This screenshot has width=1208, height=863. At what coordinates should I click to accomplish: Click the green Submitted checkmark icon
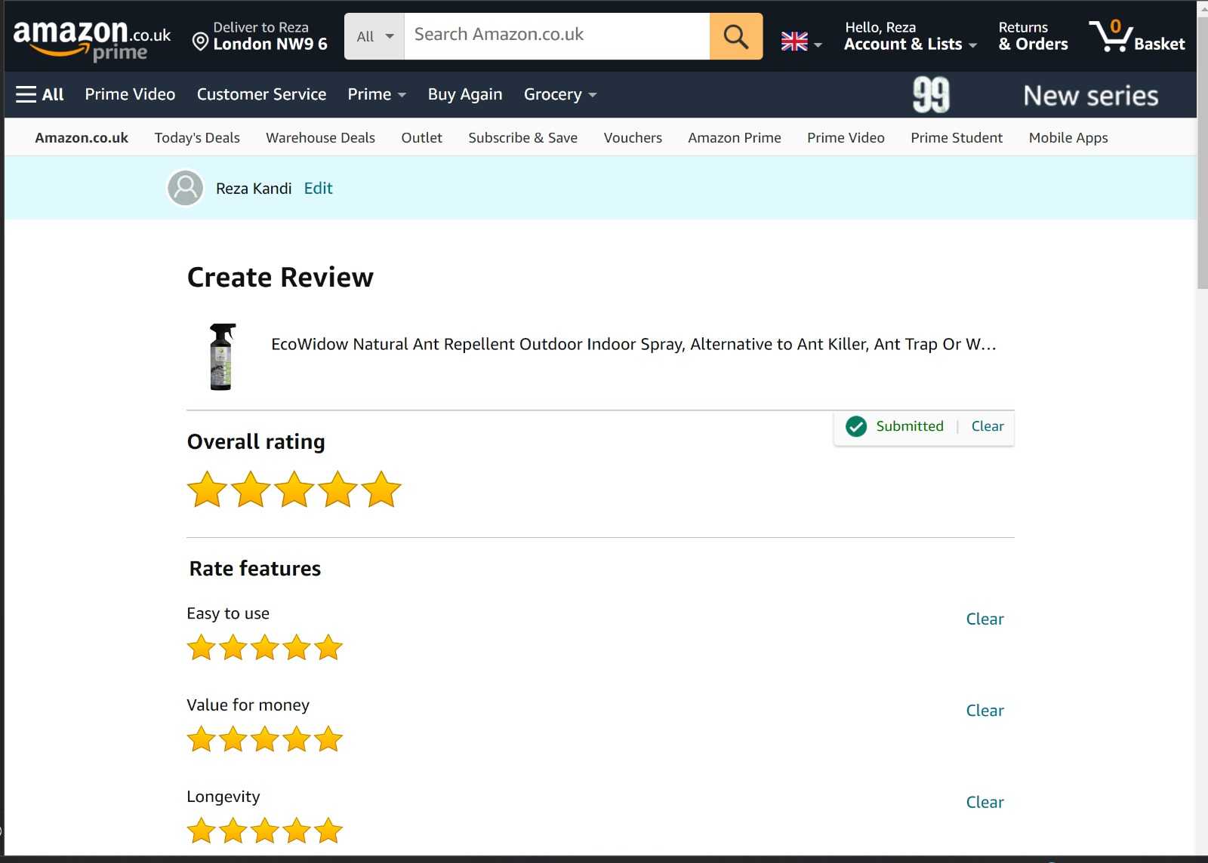tap(856, 426)
